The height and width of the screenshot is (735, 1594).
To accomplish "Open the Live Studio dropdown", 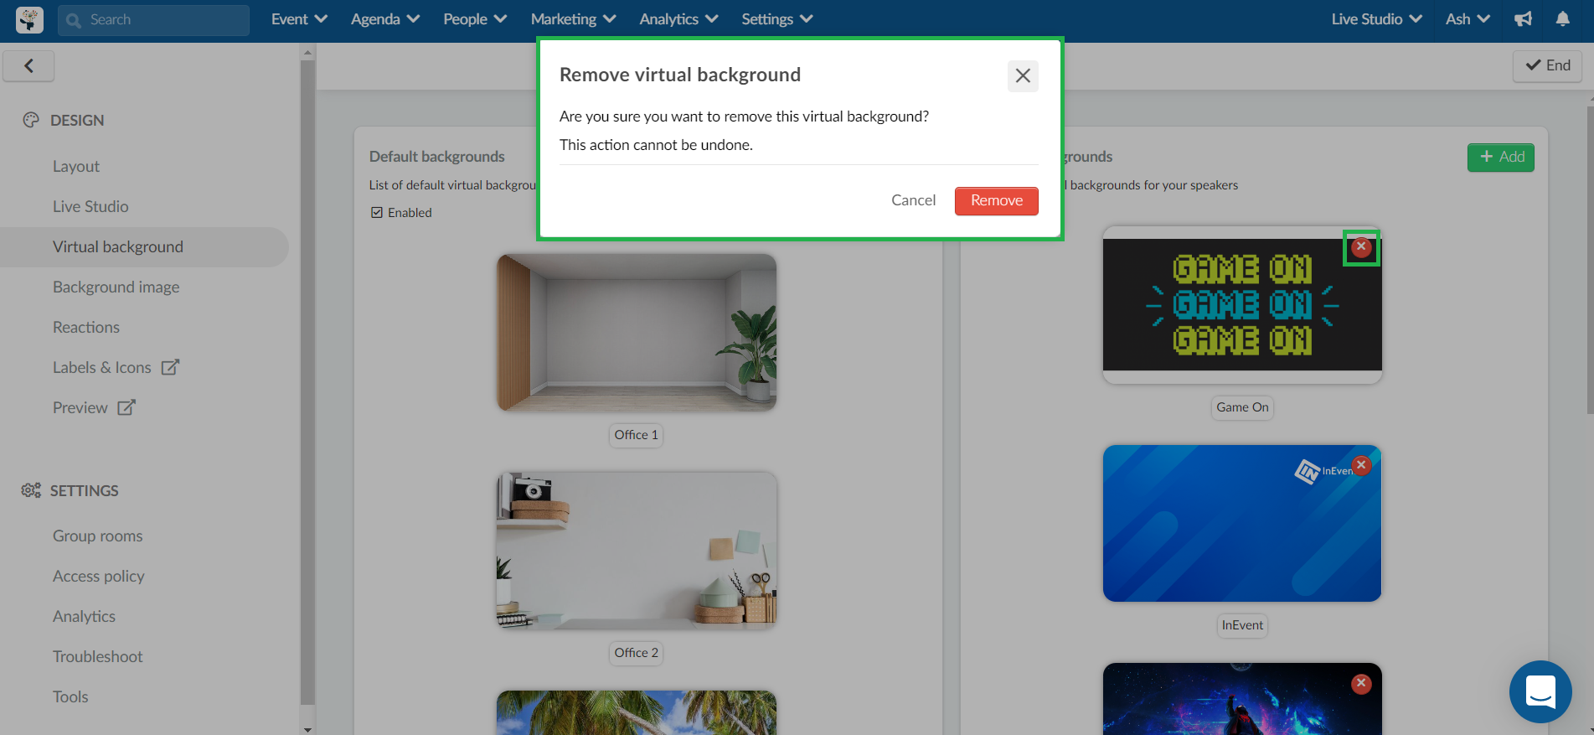I will pyautogui.click(x=1376, y=19).
